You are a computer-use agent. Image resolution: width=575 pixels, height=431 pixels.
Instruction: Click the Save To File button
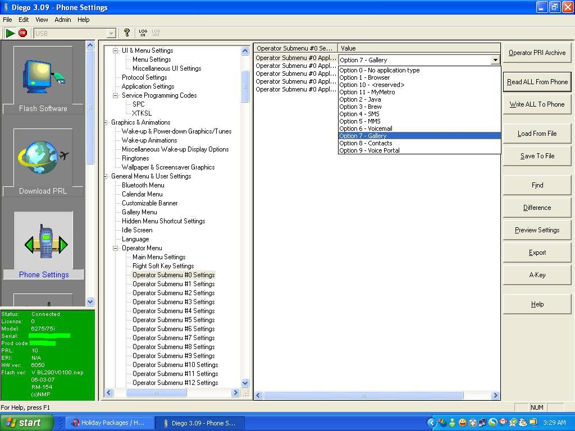point(537,156)
